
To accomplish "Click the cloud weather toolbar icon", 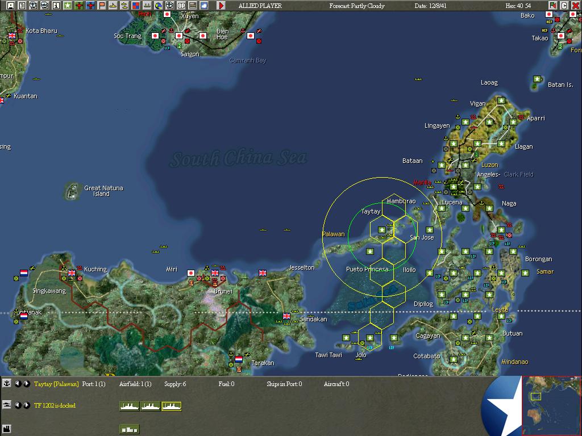I will pos(204,5).
